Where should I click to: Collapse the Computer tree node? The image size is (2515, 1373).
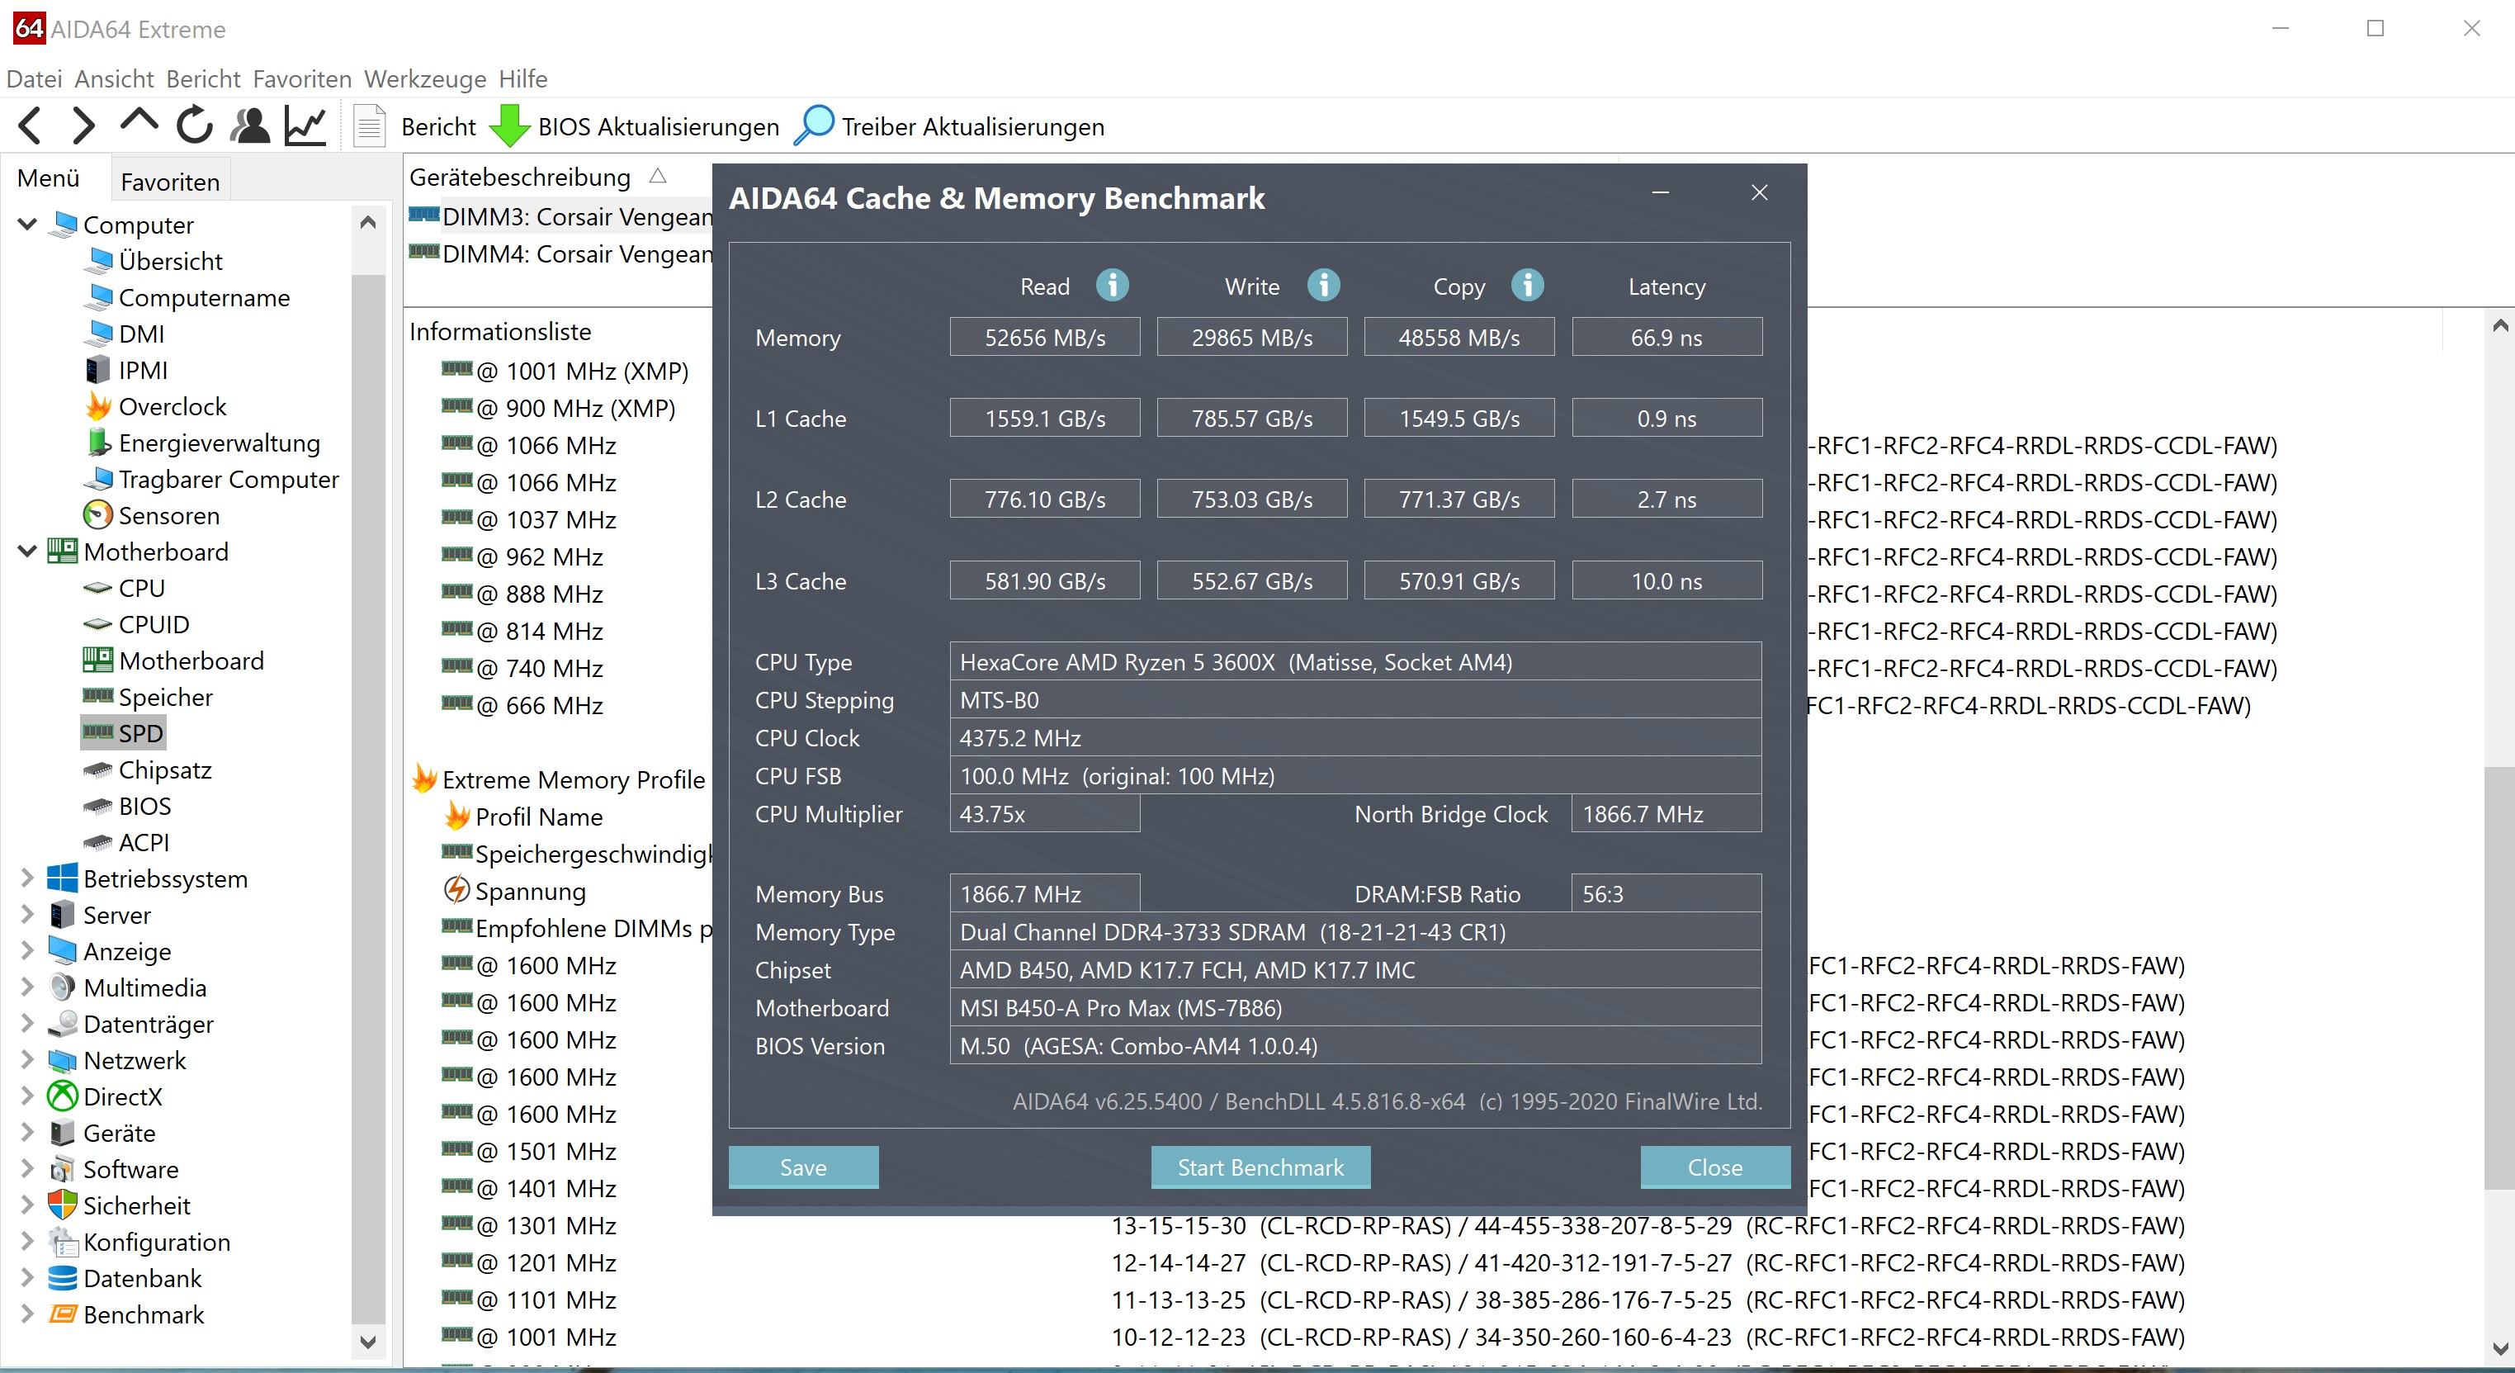coord(27,225)
